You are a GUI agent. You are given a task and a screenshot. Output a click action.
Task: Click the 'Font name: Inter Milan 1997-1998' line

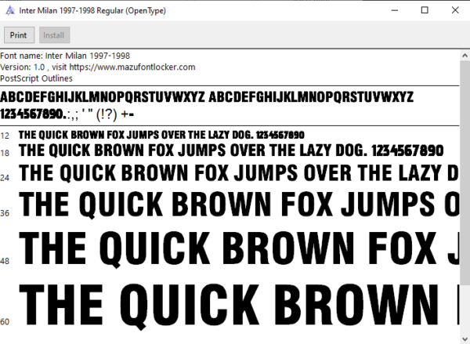(65, 56)
